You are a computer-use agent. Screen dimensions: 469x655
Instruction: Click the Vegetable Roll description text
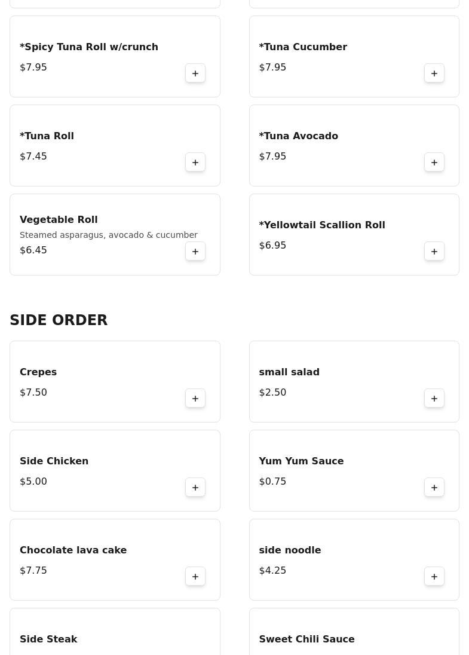point(108,235)
